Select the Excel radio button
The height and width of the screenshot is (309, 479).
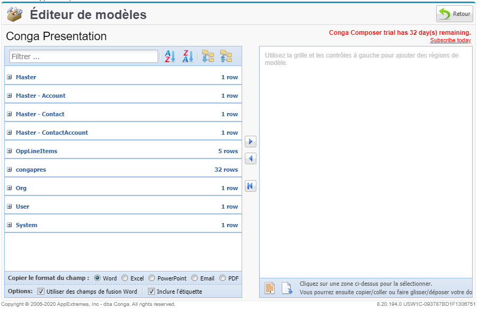click(125, 278)
